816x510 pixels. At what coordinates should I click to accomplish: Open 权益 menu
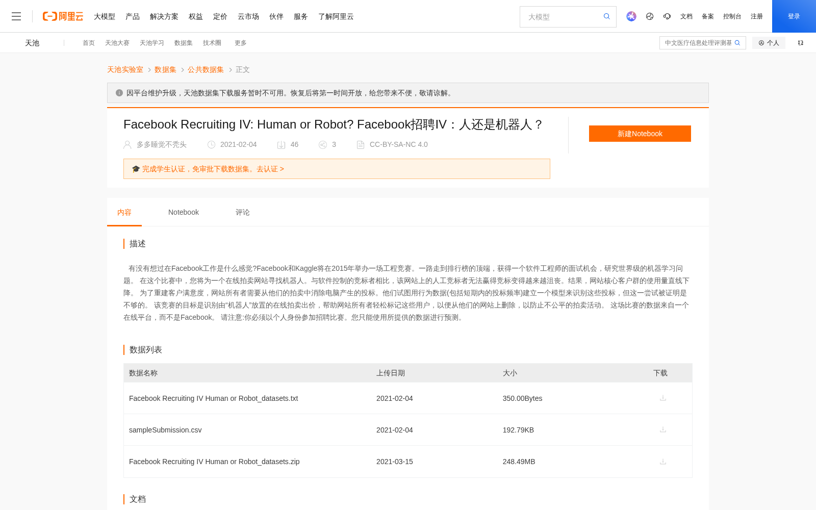[x=196, y=16]
